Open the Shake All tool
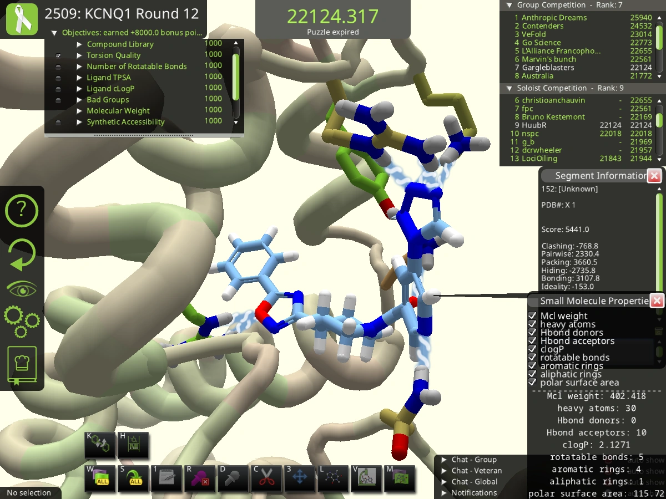 pyautogui.click(x=133, y=478)
